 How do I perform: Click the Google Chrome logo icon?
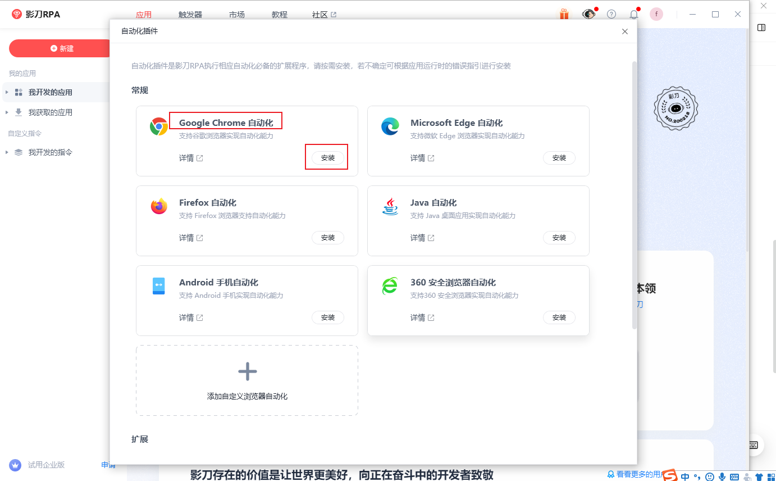pos(159,126)
